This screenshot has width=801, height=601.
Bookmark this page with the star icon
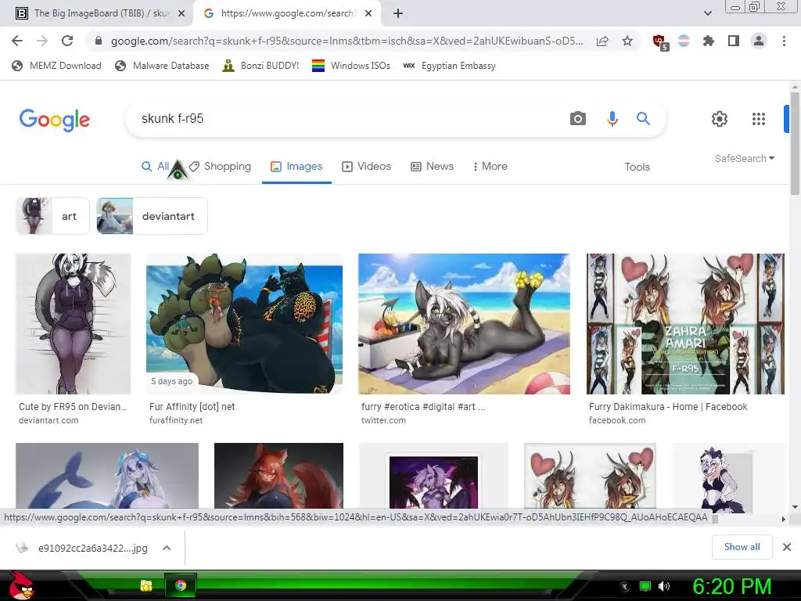[x=627, y=41]
